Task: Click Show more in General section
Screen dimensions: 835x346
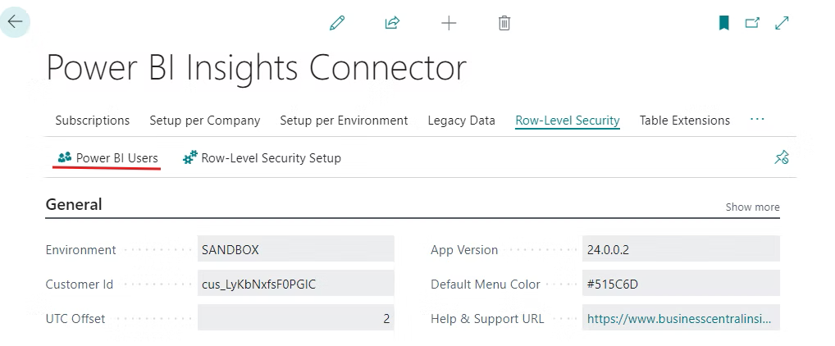Action: [752, 207]
